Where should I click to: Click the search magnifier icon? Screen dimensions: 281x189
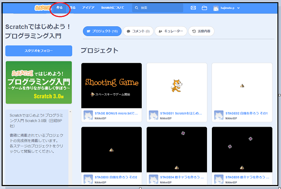tap(136, 8)
